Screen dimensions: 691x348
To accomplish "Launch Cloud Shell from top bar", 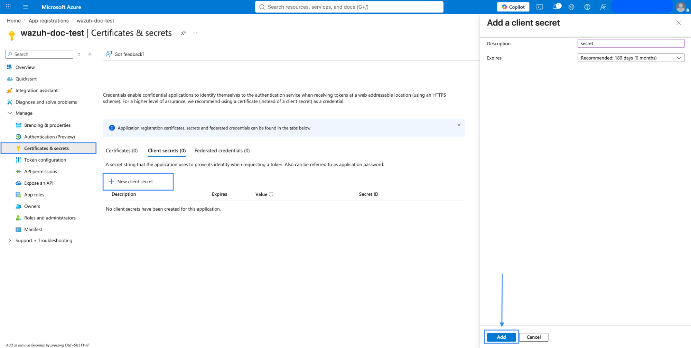I will (x=539, y=7).
